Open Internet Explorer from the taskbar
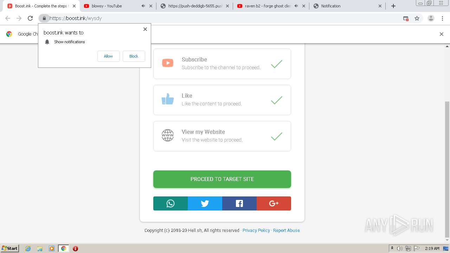The image size is (450, 253). [28, 248]
